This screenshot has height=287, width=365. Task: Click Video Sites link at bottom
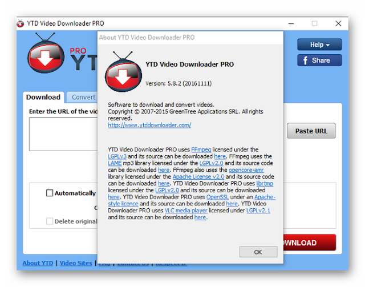[76, 263]
